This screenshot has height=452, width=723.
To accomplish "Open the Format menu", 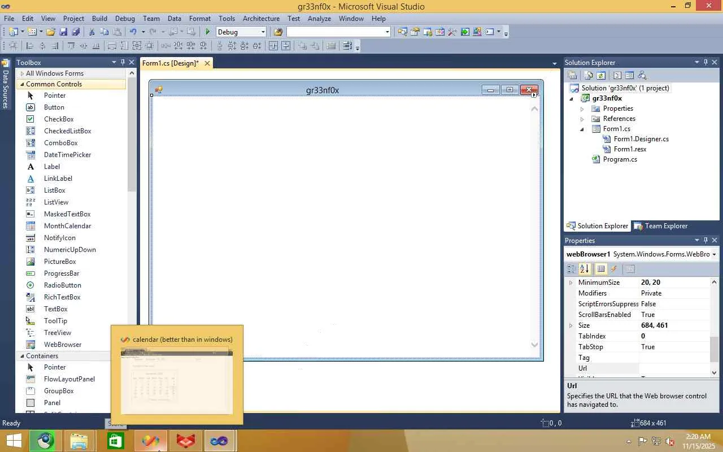I will click(x=199, y=19).
